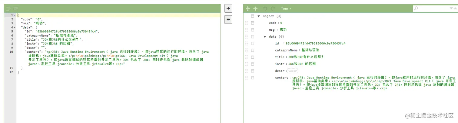This screenshot has height=123, width=458.
Task: Open action menu square beside categoryName row
Action: coord(253,50)
